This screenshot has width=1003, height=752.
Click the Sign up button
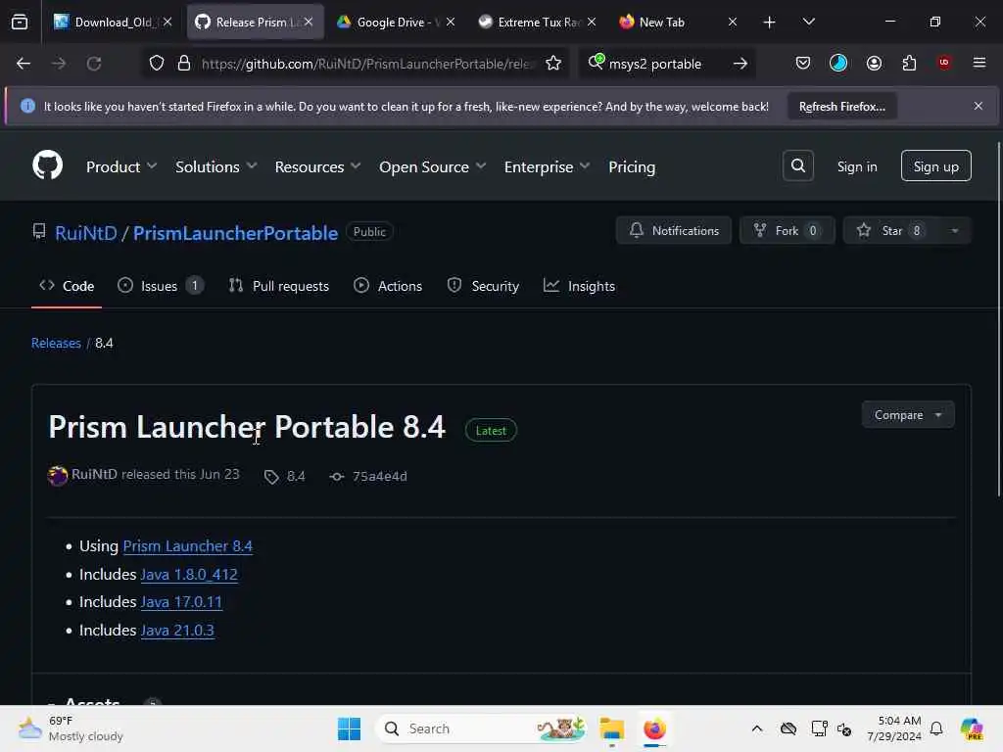[x=935, y=166]
